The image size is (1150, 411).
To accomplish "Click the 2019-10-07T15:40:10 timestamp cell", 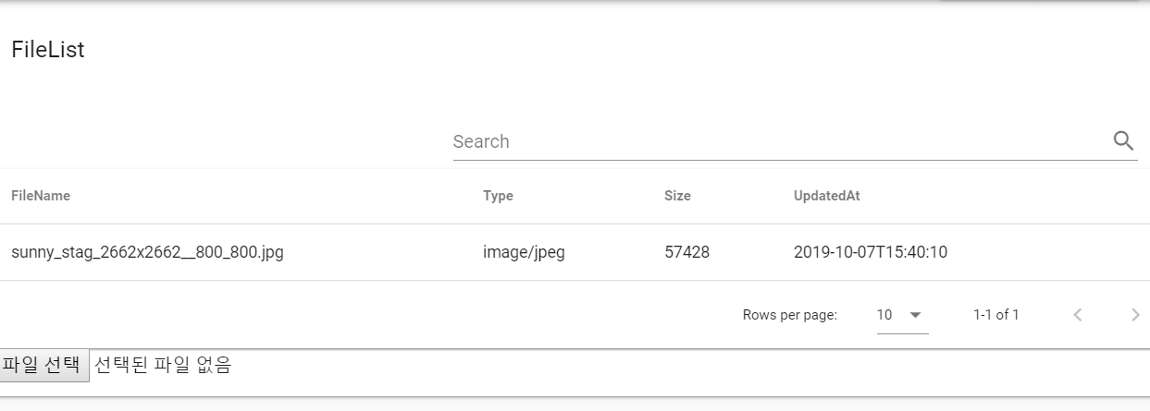I will (871, 252).
